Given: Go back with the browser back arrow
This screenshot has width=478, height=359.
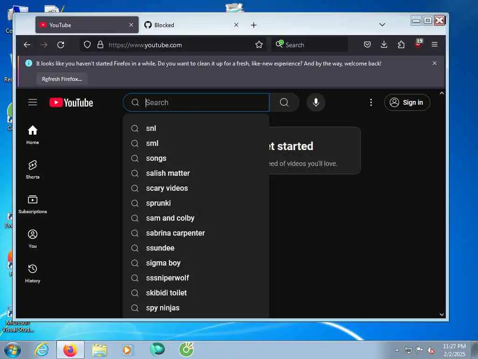Looking at the screenshot, I should point(27,45).
